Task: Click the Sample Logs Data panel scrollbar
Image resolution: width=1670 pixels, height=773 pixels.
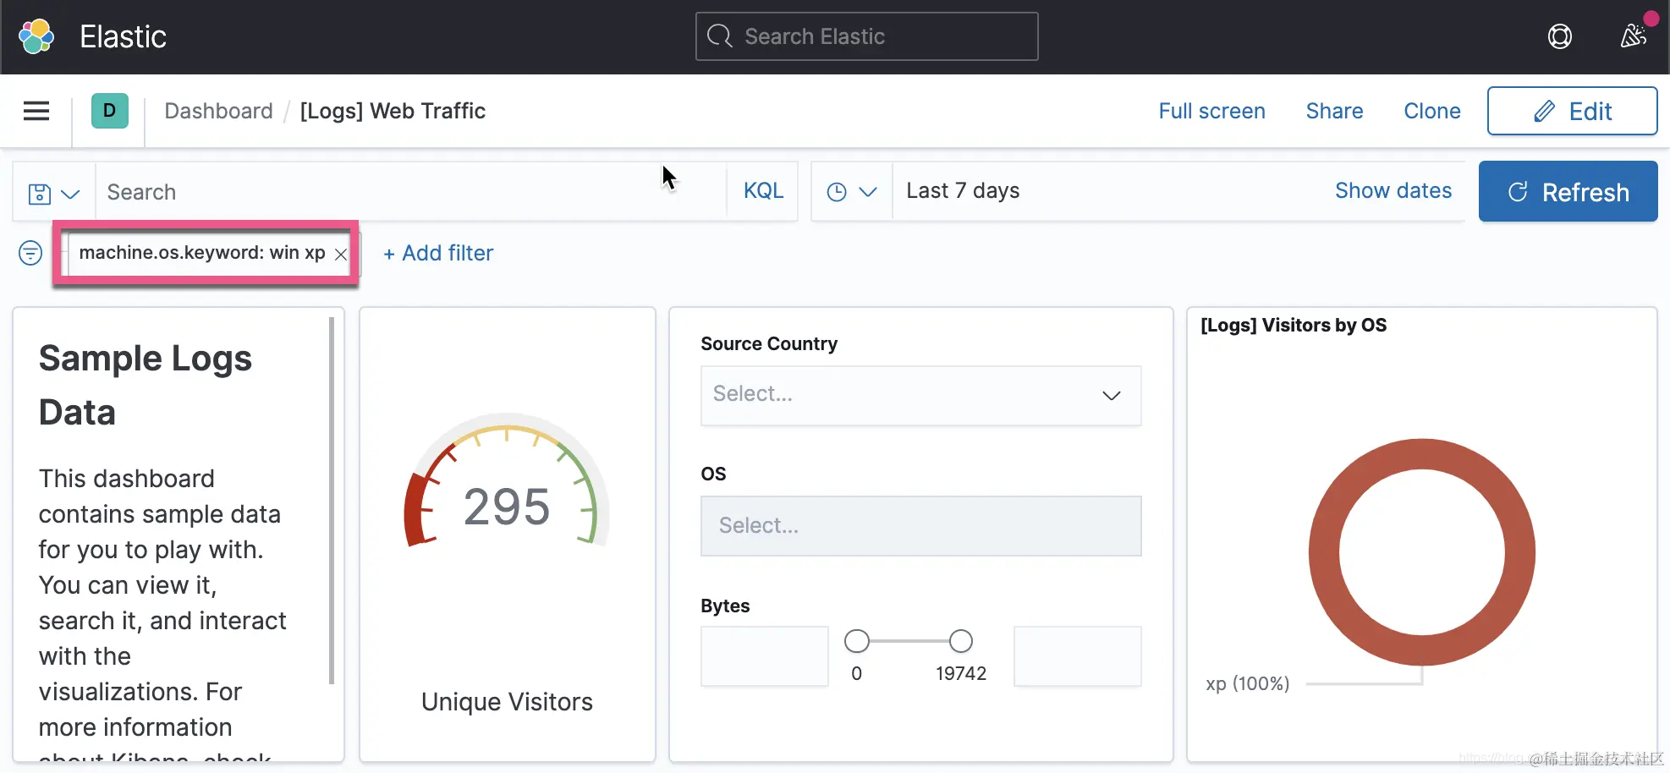Action: 331,500
